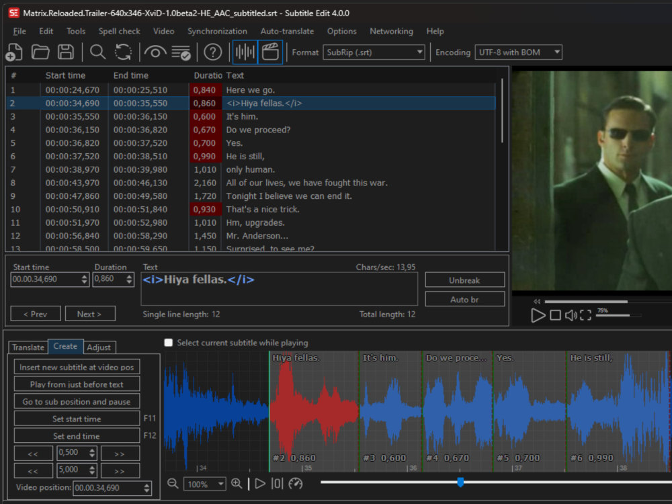Click waveform pause at position icon

pyautogui.click(x=278, y=484)
